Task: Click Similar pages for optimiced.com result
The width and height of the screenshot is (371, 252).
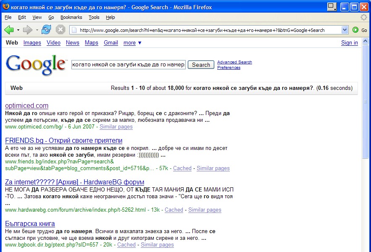Action: tap(116, 127)
